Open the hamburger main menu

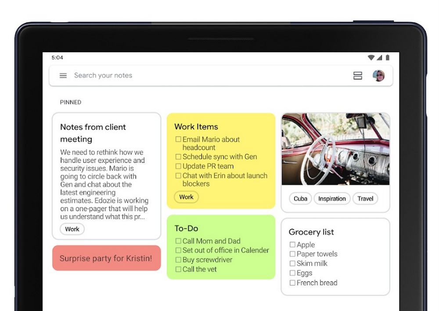(x=63, y=75)
